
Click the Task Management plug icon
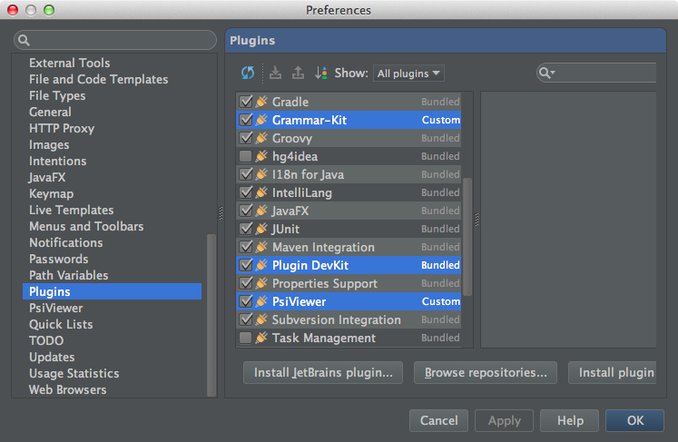(x=261, y=338)
